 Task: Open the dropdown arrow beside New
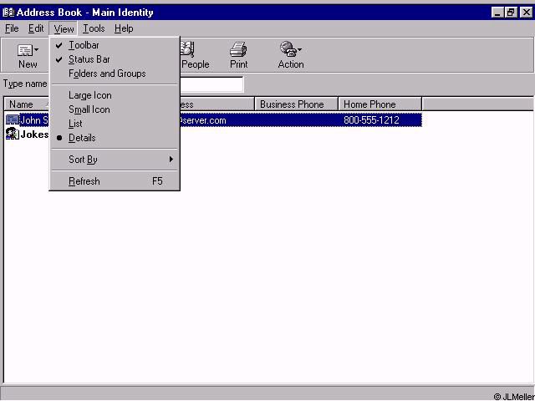(37, 51)
